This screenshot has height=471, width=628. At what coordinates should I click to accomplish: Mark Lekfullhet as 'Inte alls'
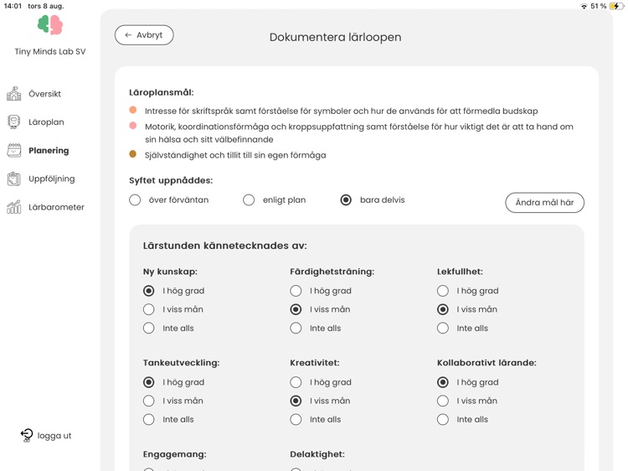coord(443,328)
